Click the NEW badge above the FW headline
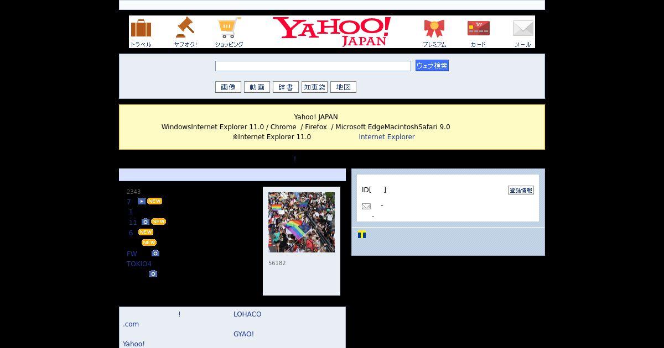Image resolution: width=664 pixels, height=348 pixels. click(149, 242)
